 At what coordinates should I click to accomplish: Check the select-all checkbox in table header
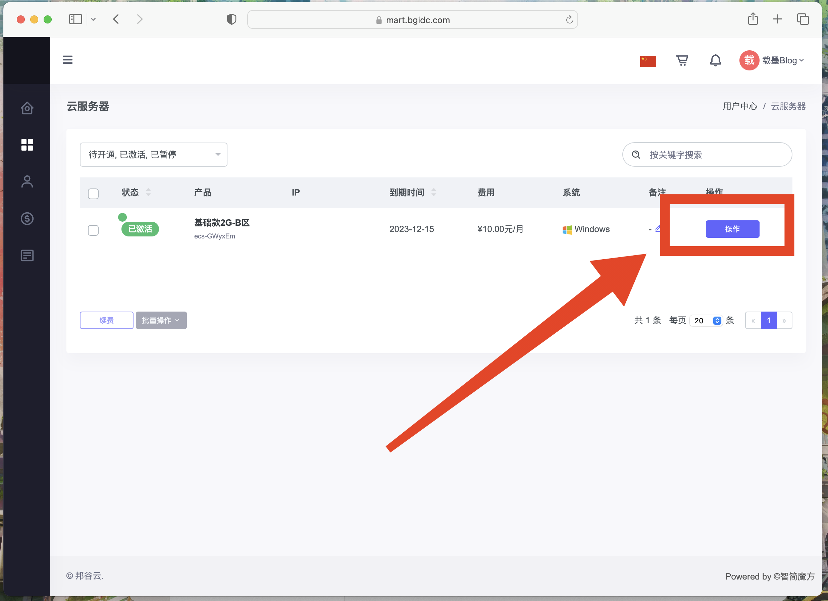[94, 194]
